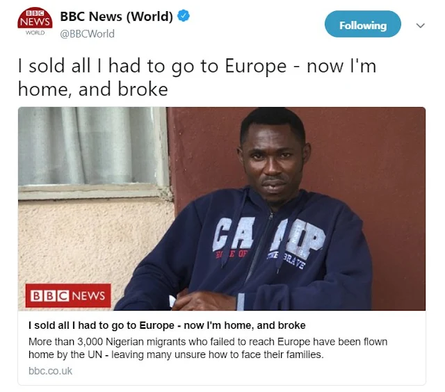Click the blue verified badge icon
Image resolution: width=445 pixels, height=392 pixels.
click(184, 16)
